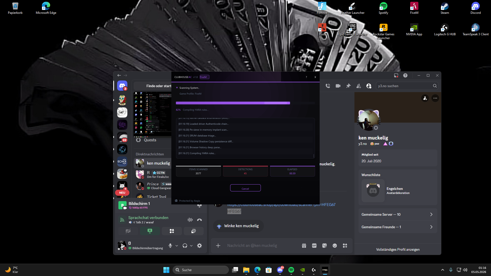Toggle headphone deafen in user panel
Screen dimensions: 491x276
[x=185, y=246]
